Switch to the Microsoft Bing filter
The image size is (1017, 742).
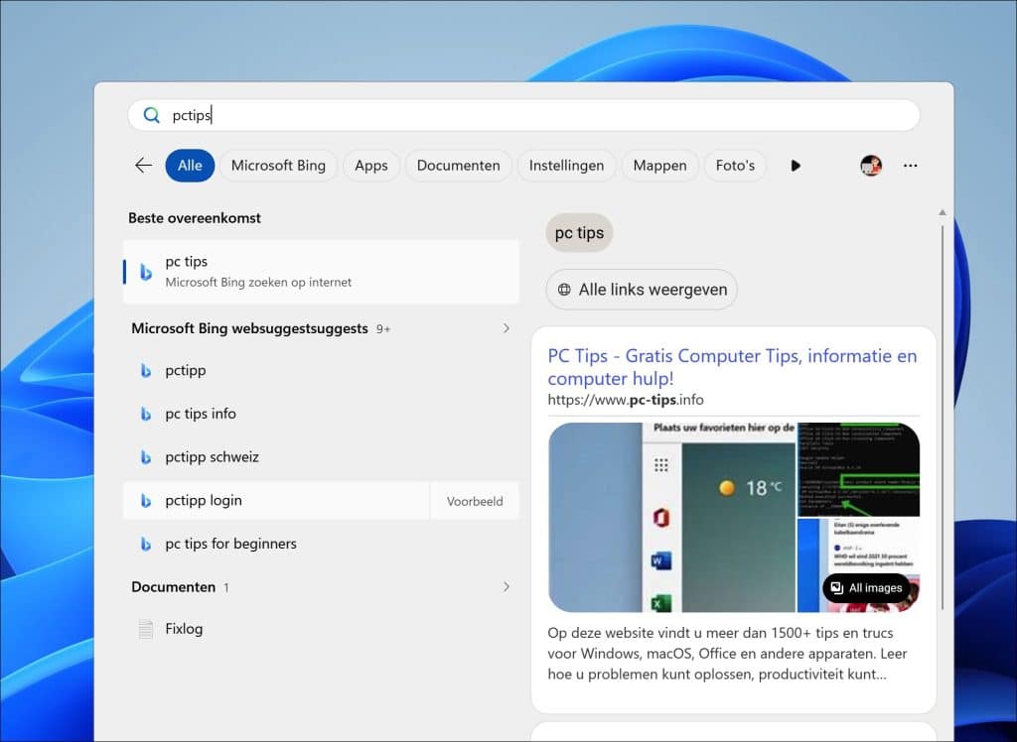pyautogui.click(x=279, y=166)
